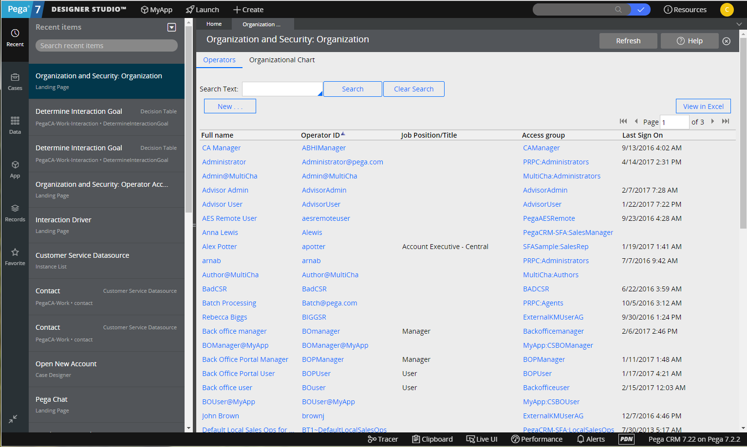Open recent item Interaction Driver
Image resolution: width=747 pixels, height=447 pixels.
tap(107, 225)
